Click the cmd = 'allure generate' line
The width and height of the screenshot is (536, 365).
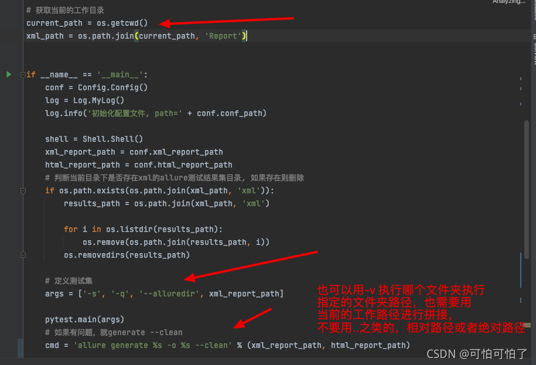point(227,346)
